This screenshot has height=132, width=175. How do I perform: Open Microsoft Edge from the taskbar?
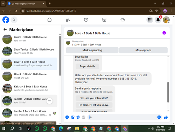coord(61,128)
